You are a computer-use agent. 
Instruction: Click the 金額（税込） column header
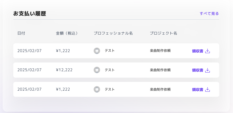[67, 33]
